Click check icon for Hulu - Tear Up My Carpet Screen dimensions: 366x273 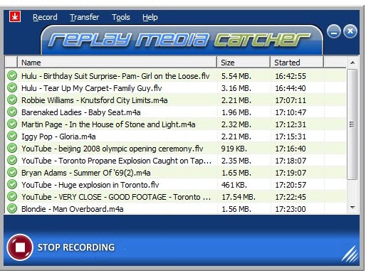(x=12, y=87)
